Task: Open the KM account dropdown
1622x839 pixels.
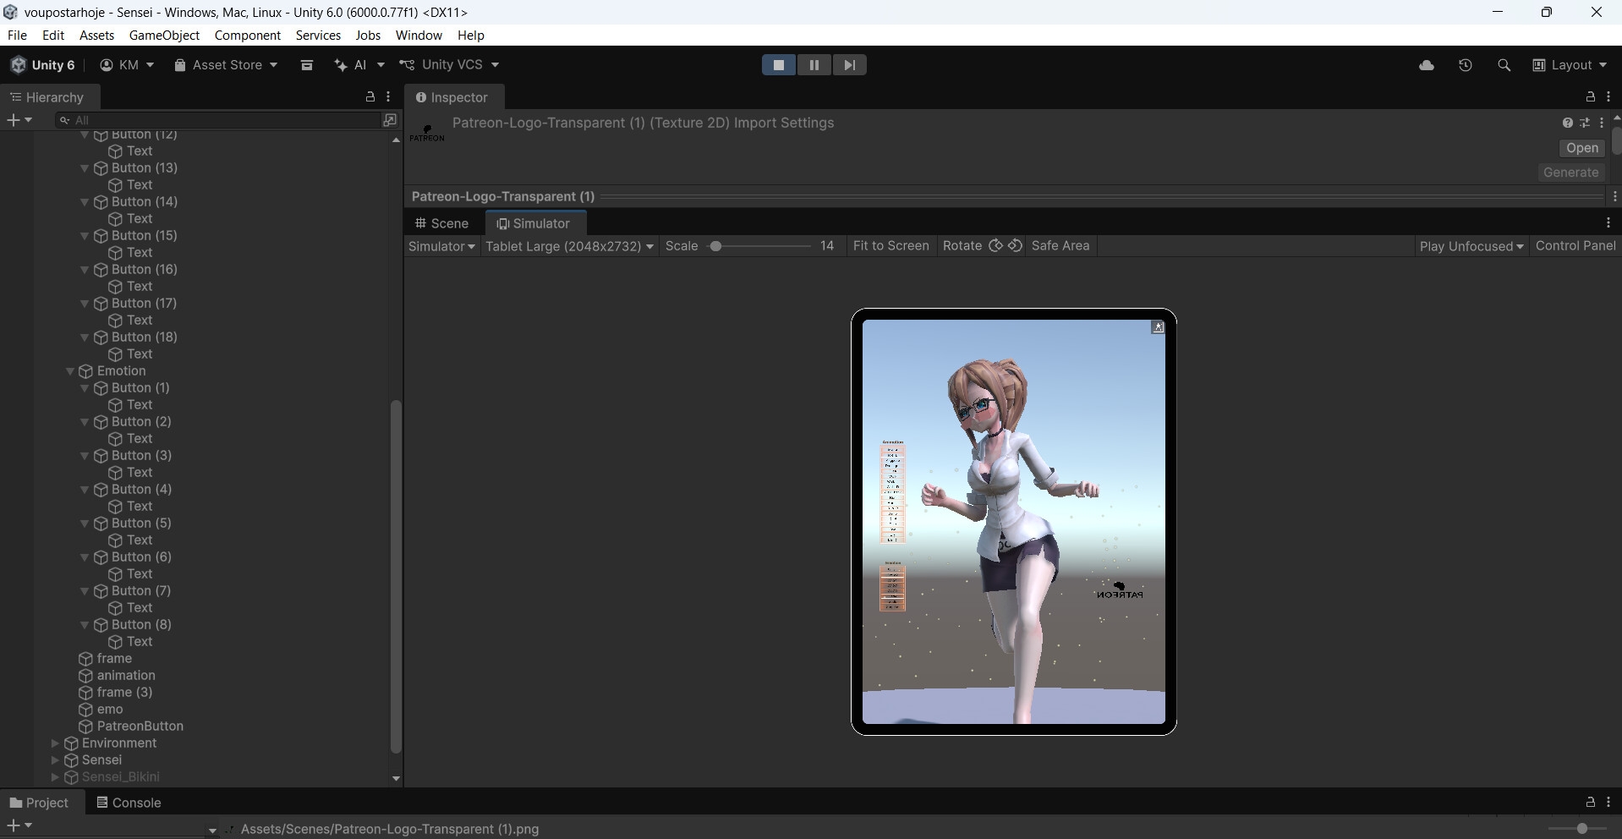Action: tap(127, 65)
